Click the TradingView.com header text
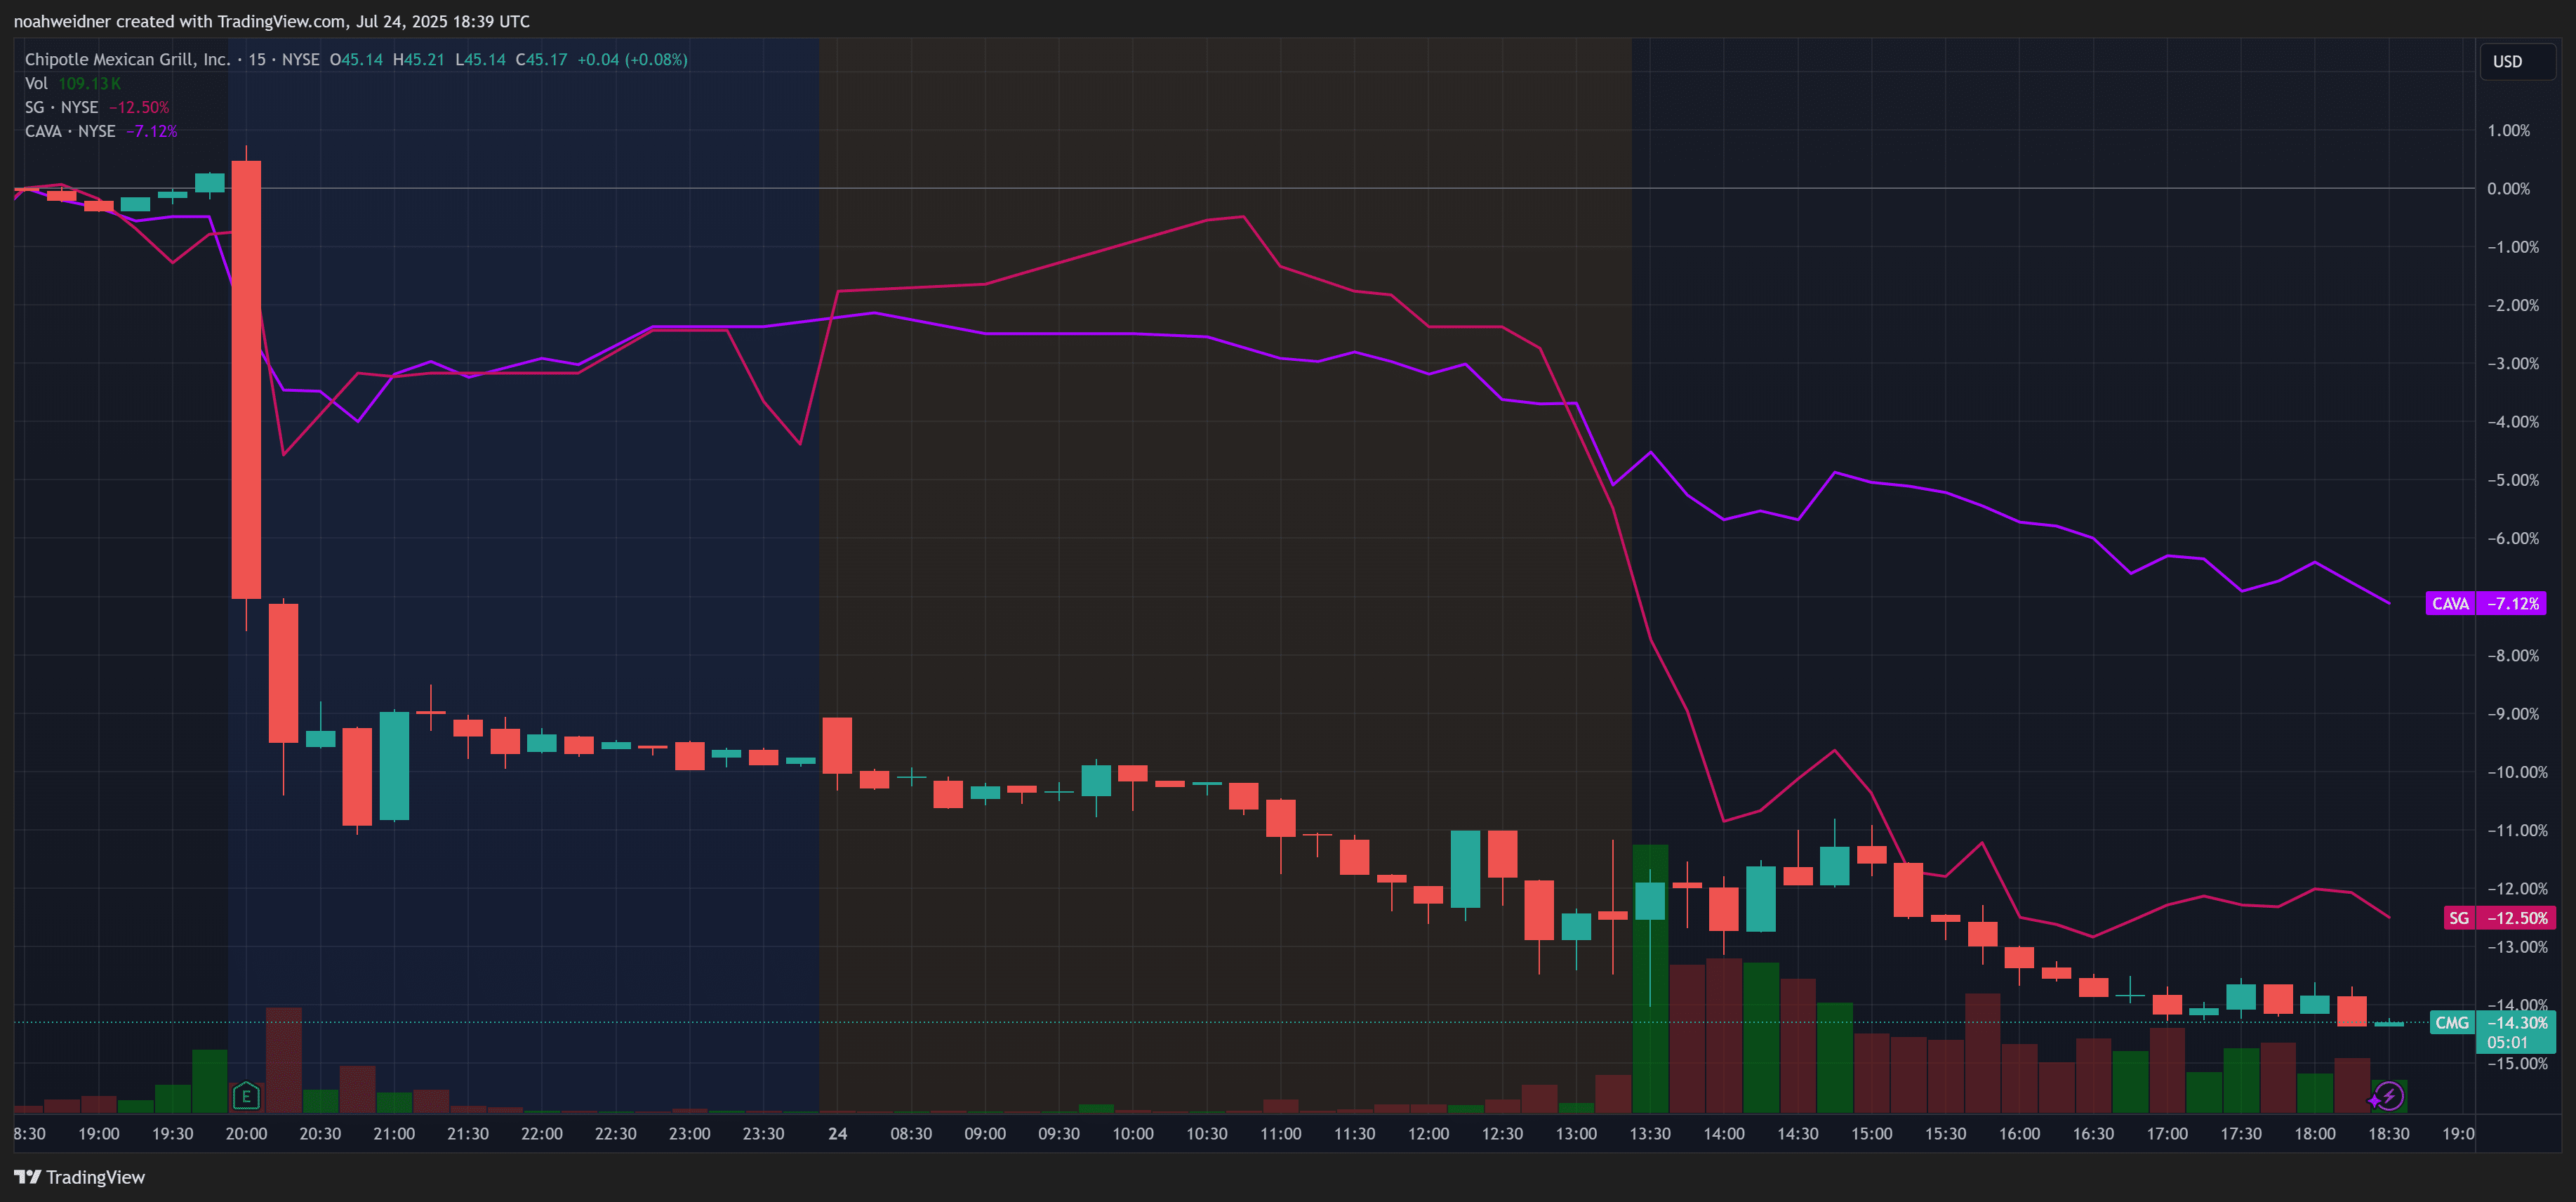This screenshot has height=1202, width=2576. point(283,21)
